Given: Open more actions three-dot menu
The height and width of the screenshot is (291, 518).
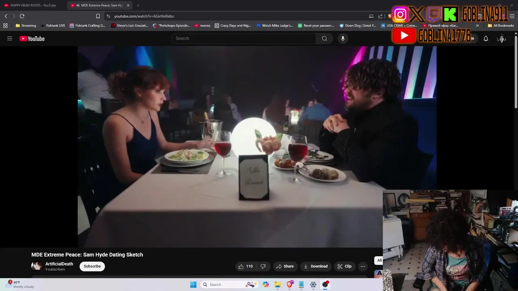Looking at the screenshot, I should point(363,266).
